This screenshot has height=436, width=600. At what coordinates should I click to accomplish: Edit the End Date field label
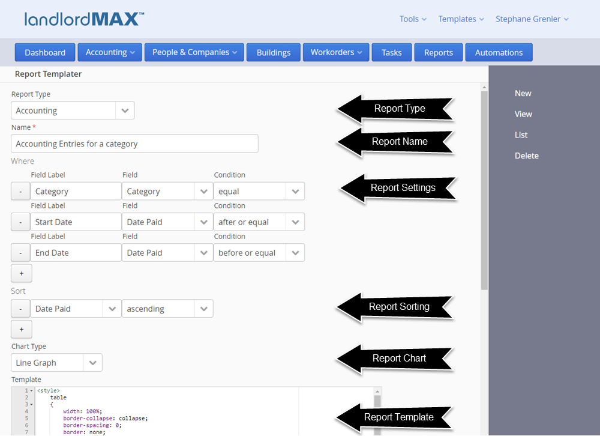click(x=76, y=253)
